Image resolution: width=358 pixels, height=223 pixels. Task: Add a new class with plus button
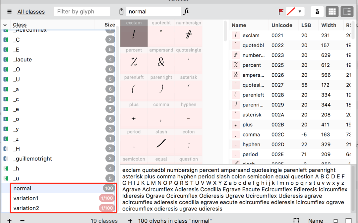9,220
